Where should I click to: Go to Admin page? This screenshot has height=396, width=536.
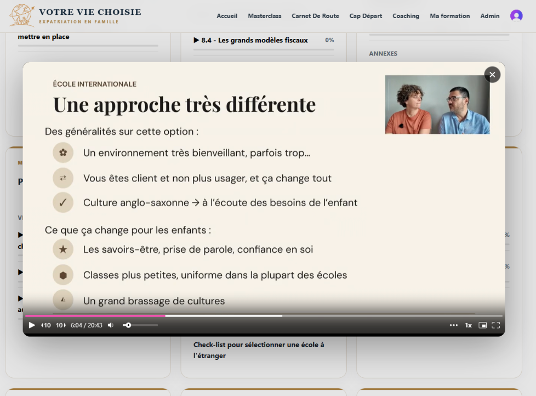(490, 16)
